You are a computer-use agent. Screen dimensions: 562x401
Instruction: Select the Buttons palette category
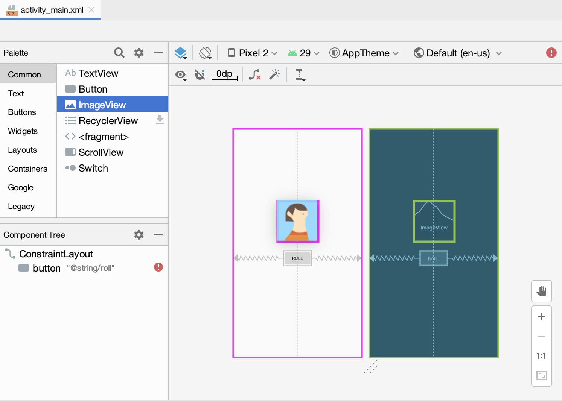[x=21, y=112]
